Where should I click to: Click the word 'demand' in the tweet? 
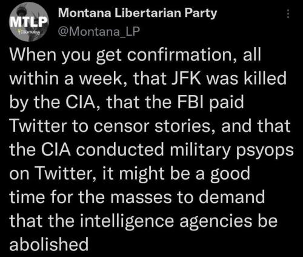(x=231, y=197)
